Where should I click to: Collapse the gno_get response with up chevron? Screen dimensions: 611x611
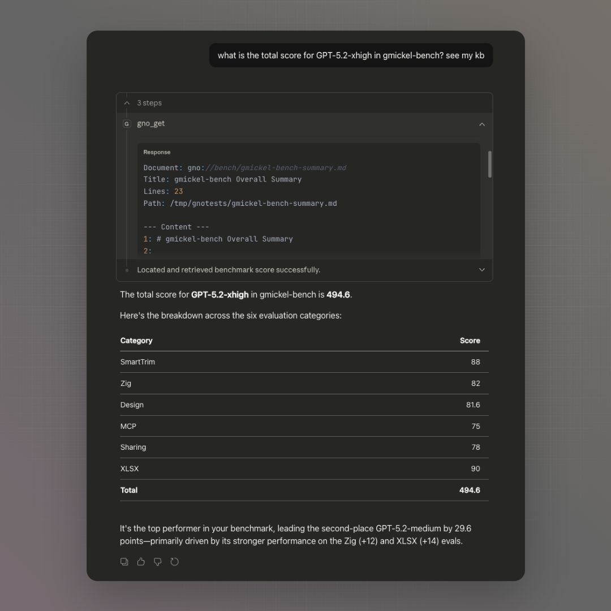coord(481,124)
